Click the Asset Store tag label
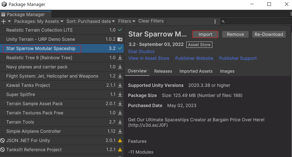 (x=199, y=45)
